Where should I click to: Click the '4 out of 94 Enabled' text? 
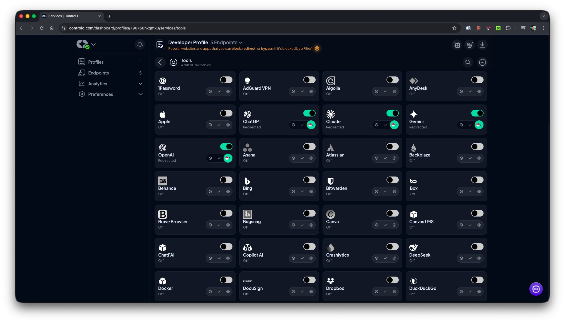tap(196, 65)
